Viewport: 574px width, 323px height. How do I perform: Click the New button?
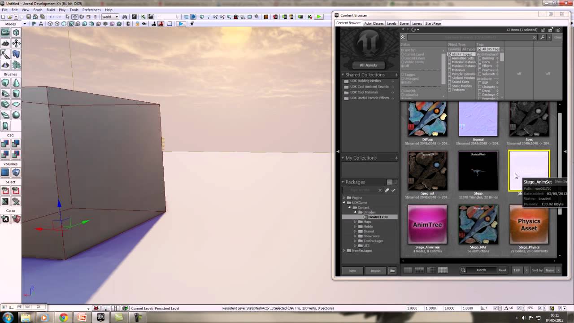(x=352, y=271)
